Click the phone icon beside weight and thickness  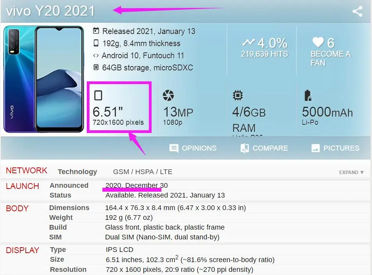[x=96, y=43]
